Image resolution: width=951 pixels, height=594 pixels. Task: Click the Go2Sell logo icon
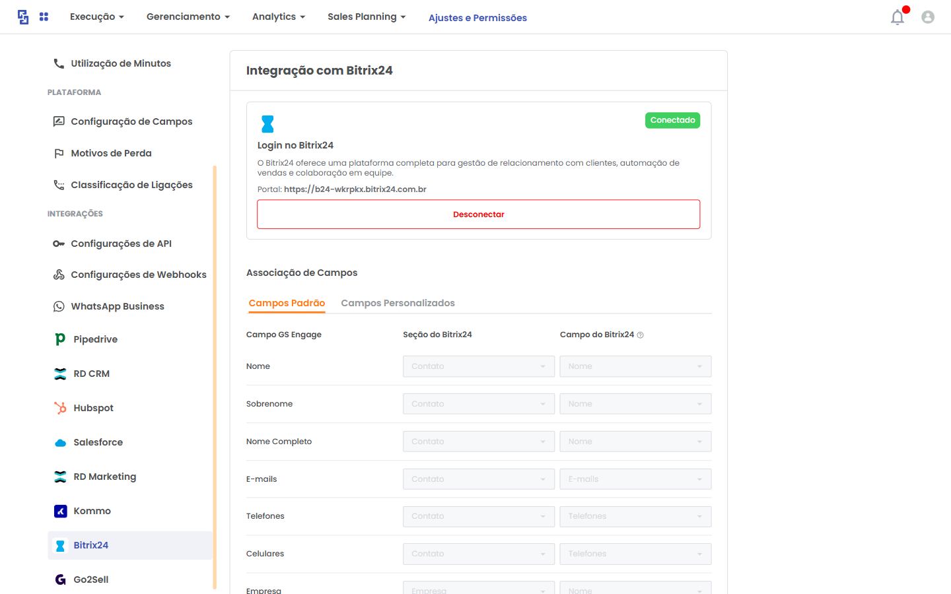point(60,579)
